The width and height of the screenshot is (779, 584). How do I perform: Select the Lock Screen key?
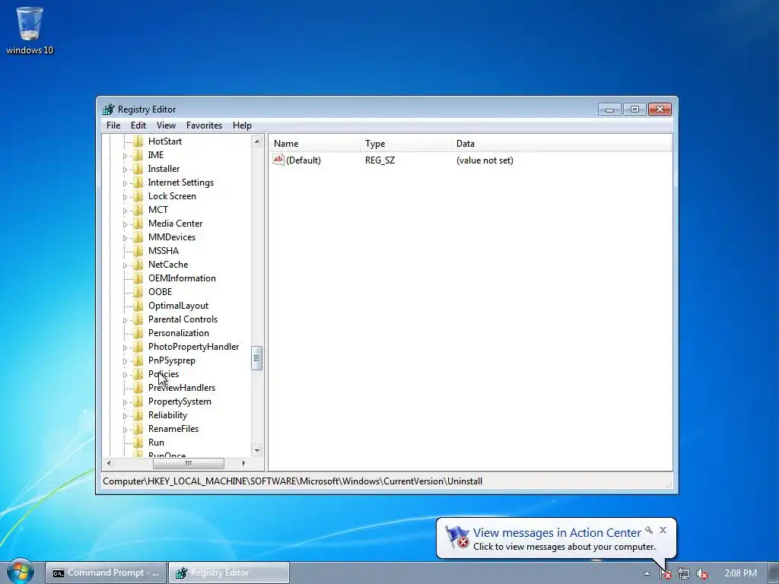coord(172,196)
